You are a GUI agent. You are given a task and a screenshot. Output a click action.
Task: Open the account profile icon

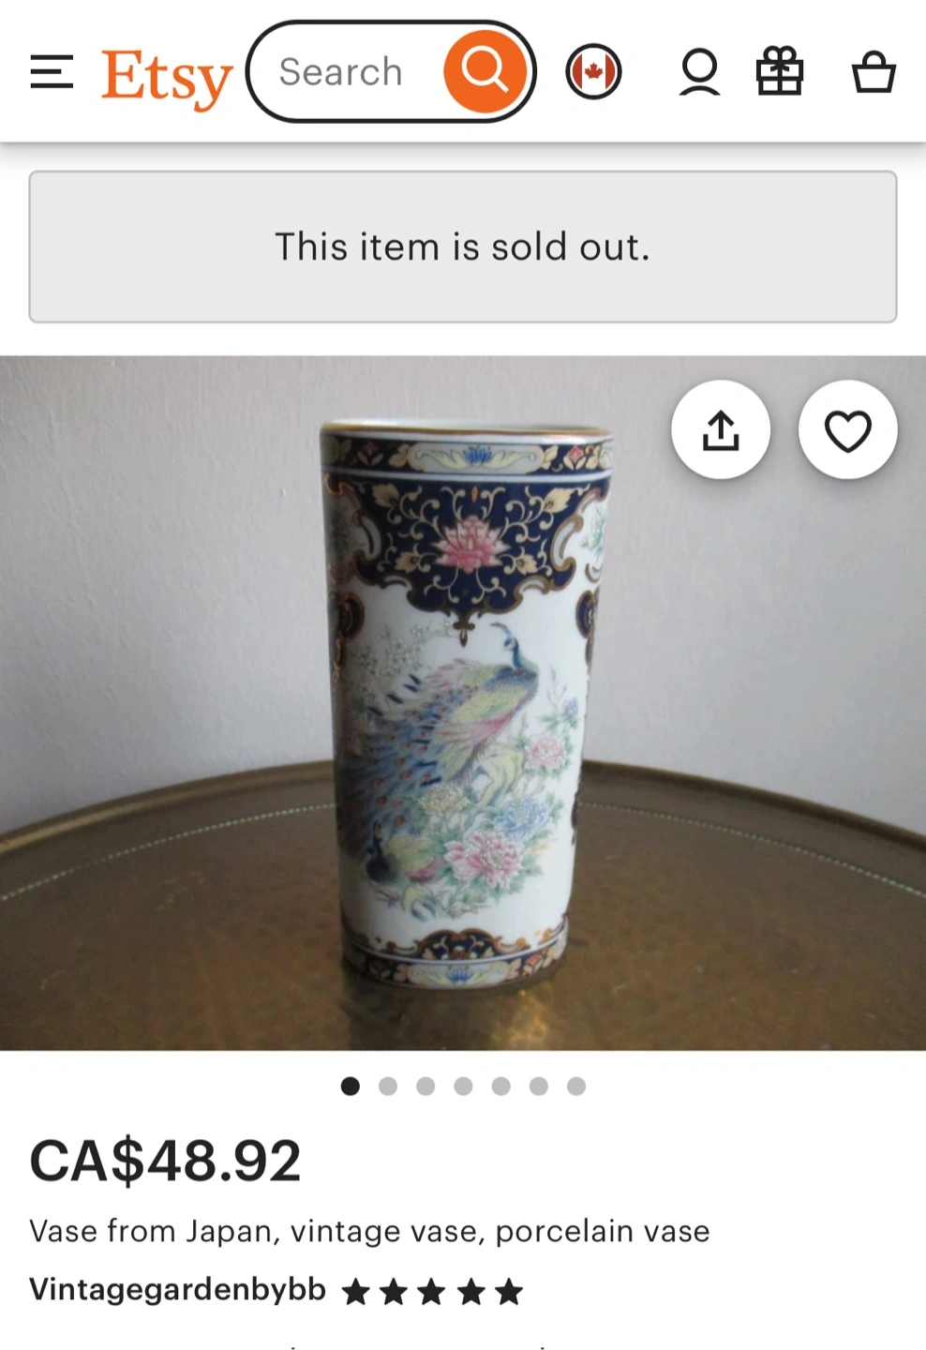699,72
